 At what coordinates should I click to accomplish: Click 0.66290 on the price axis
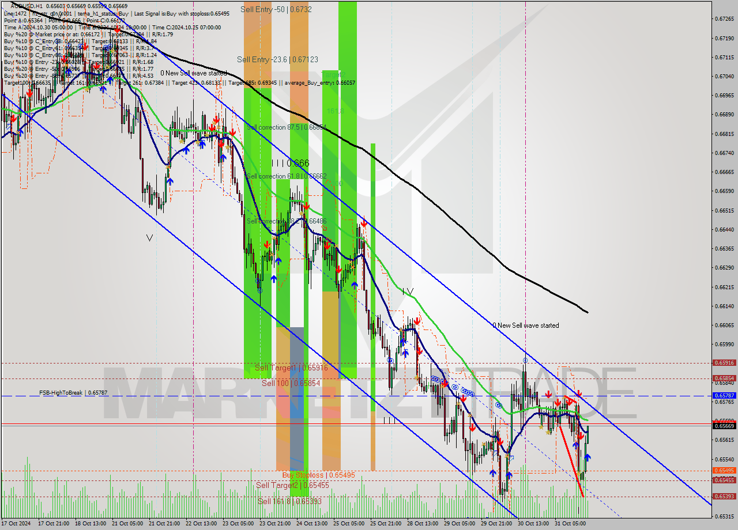pyautogui.click(x=724, y=267)
